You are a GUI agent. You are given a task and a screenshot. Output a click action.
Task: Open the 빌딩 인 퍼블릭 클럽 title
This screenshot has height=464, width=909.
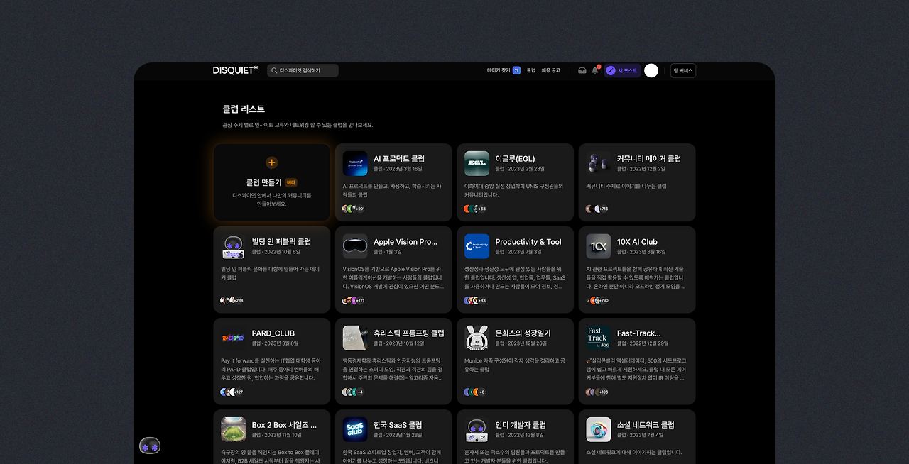coord(281,242)
